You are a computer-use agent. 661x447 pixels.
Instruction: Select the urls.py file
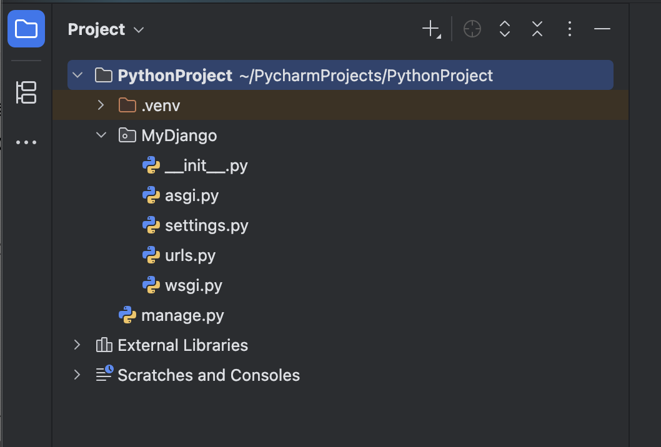[190, 255]
